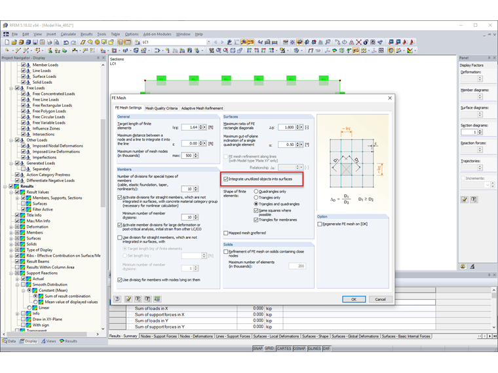Click the New model toolbar icon
Screen dimensions: 498x373
[7, 42]
